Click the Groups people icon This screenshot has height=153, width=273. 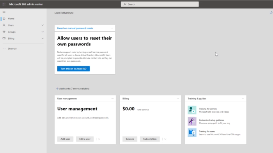click(4, 32)
